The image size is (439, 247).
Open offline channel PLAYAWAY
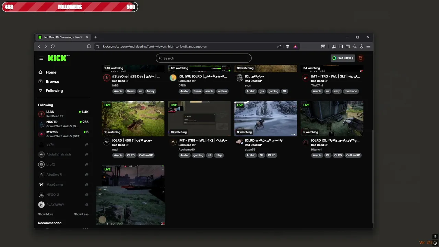pos(63,204)
